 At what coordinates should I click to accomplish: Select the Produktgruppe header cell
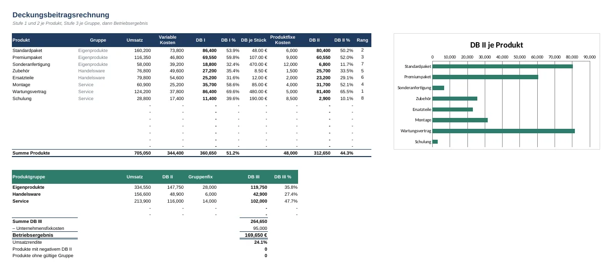29,177
